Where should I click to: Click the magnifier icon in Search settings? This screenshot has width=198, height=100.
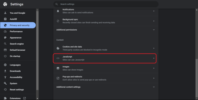57,4
